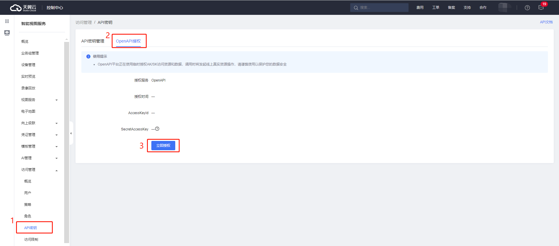Open 费用 in the top menu

420,8
